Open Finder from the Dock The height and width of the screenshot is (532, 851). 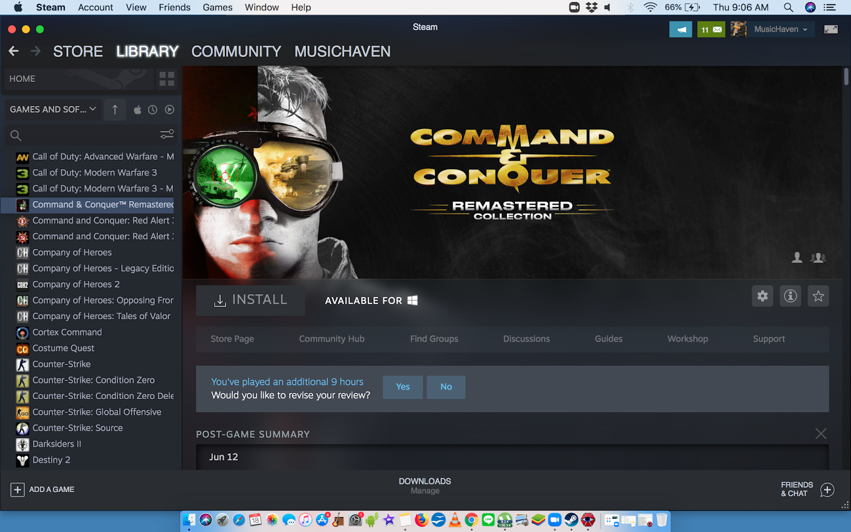[x=189, y=520]
